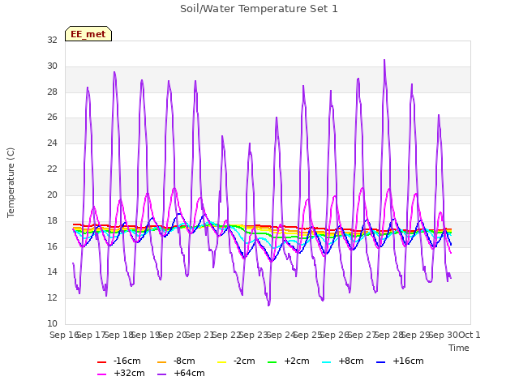Select the -16cm red legend swatch

[101, 362]
